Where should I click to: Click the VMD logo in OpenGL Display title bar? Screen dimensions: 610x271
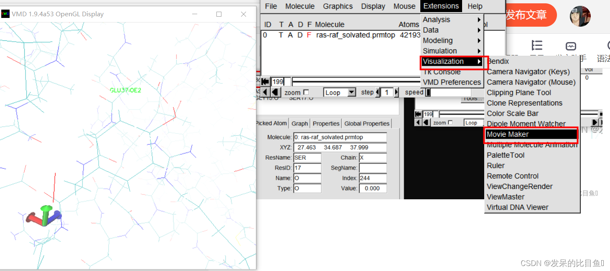(5, 14)
